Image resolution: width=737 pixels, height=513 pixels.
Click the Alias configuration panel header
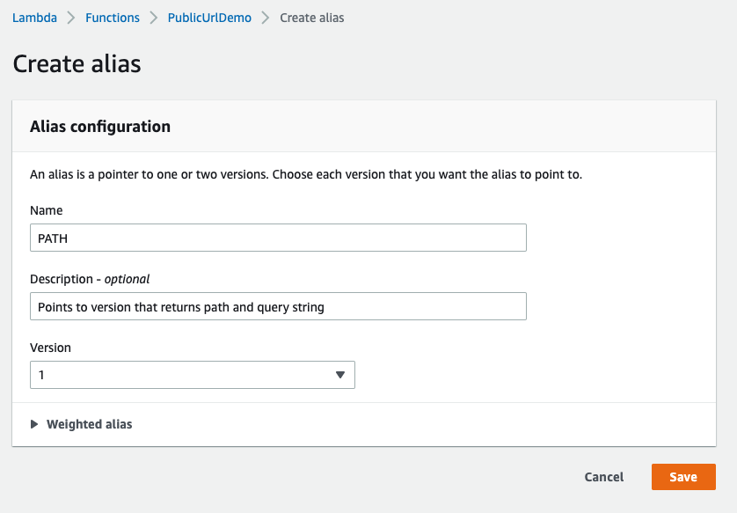point(100,127)
